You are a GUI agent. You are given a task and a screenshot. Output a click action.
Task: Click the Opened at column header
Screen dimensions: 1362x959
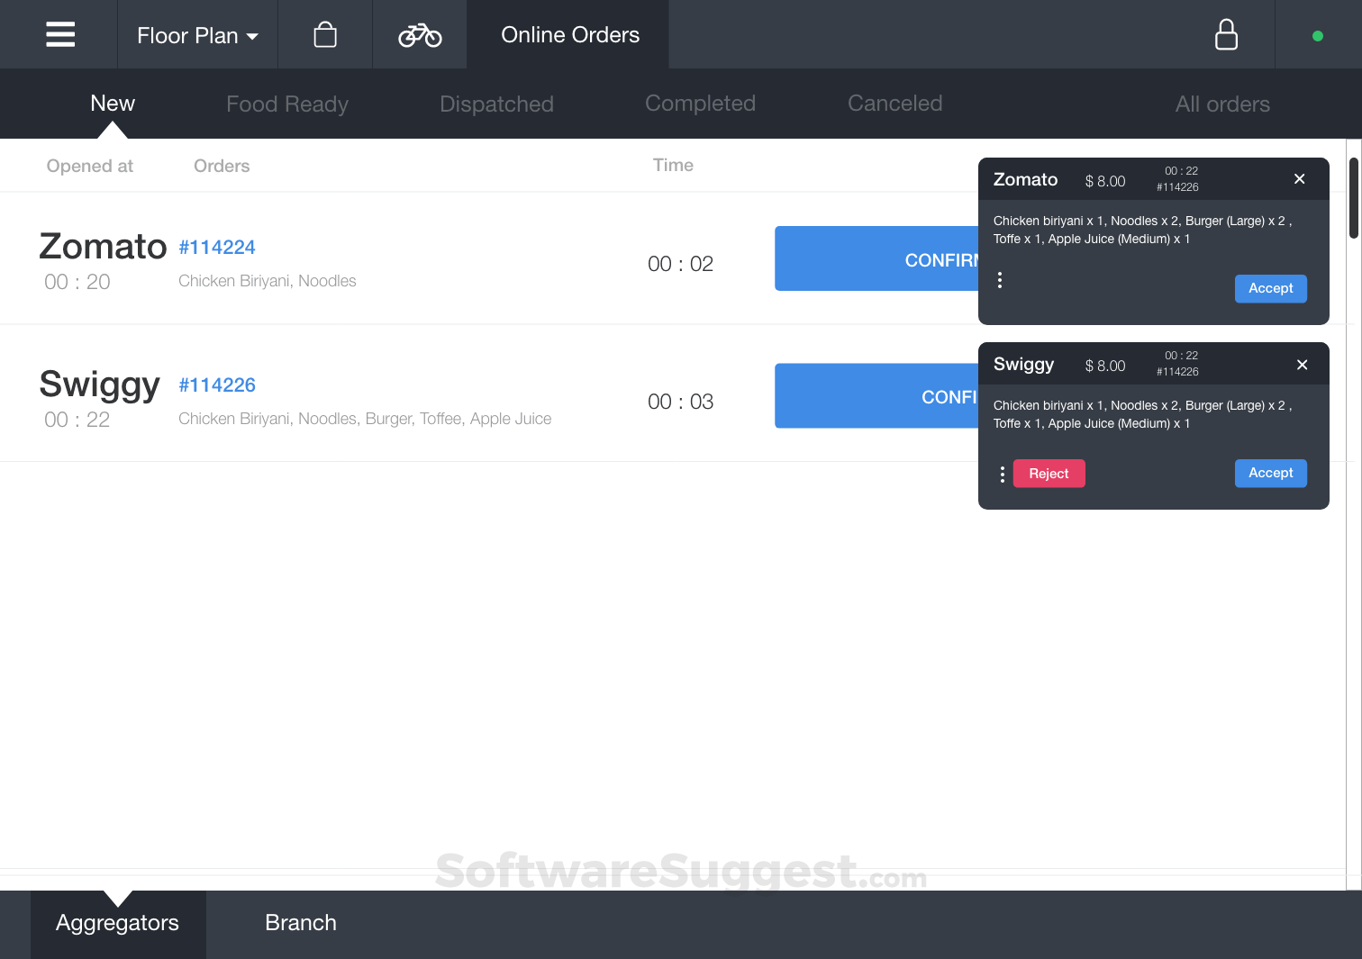(90, 166)
